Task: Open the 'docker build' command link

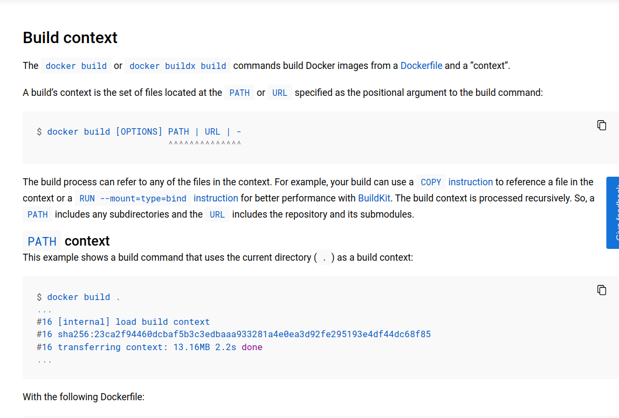Action: tap(76, 66)
